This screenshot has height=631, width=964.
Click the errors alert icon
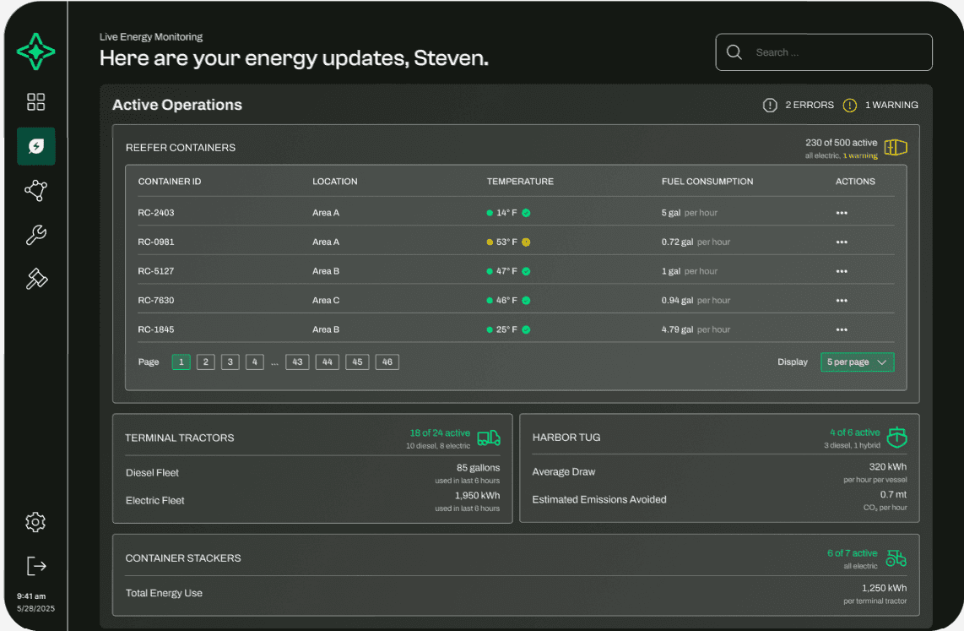770,105
